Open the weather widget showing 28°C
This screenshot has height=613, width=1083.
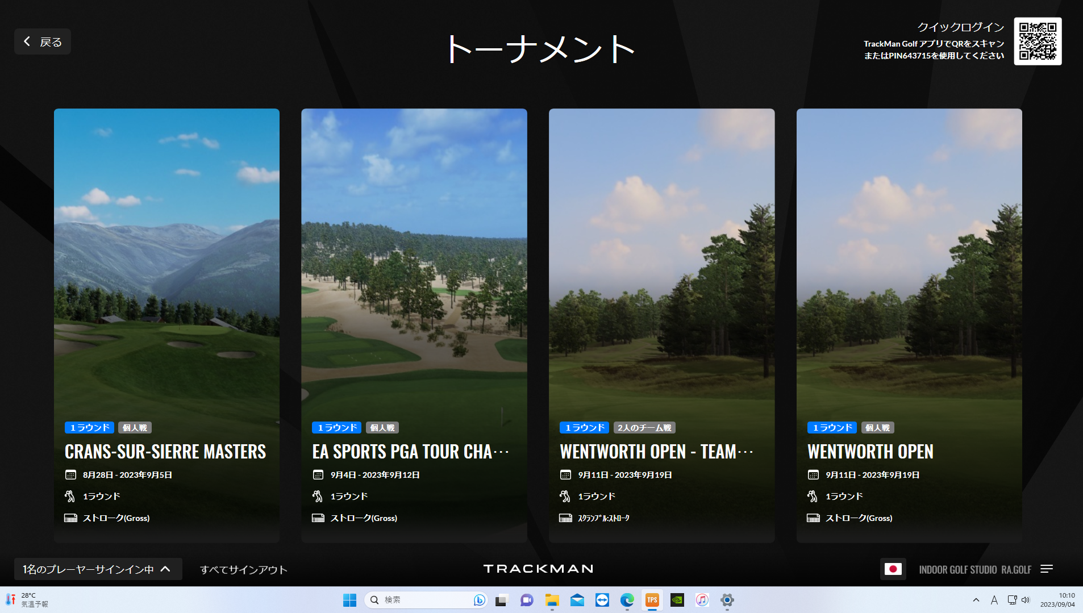click(x=27, y=600)
